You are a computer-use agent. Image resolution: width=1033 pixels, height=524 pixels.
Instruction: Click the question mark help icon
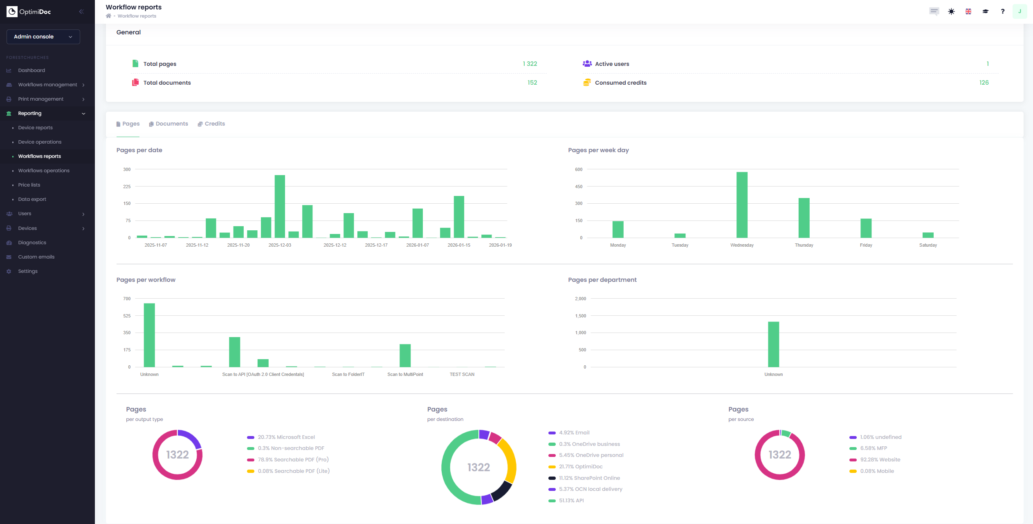pyautogui.click(x=1002, y=11)
